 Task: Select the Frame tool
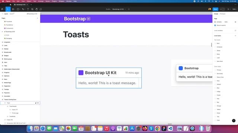[x=13, y=9]
